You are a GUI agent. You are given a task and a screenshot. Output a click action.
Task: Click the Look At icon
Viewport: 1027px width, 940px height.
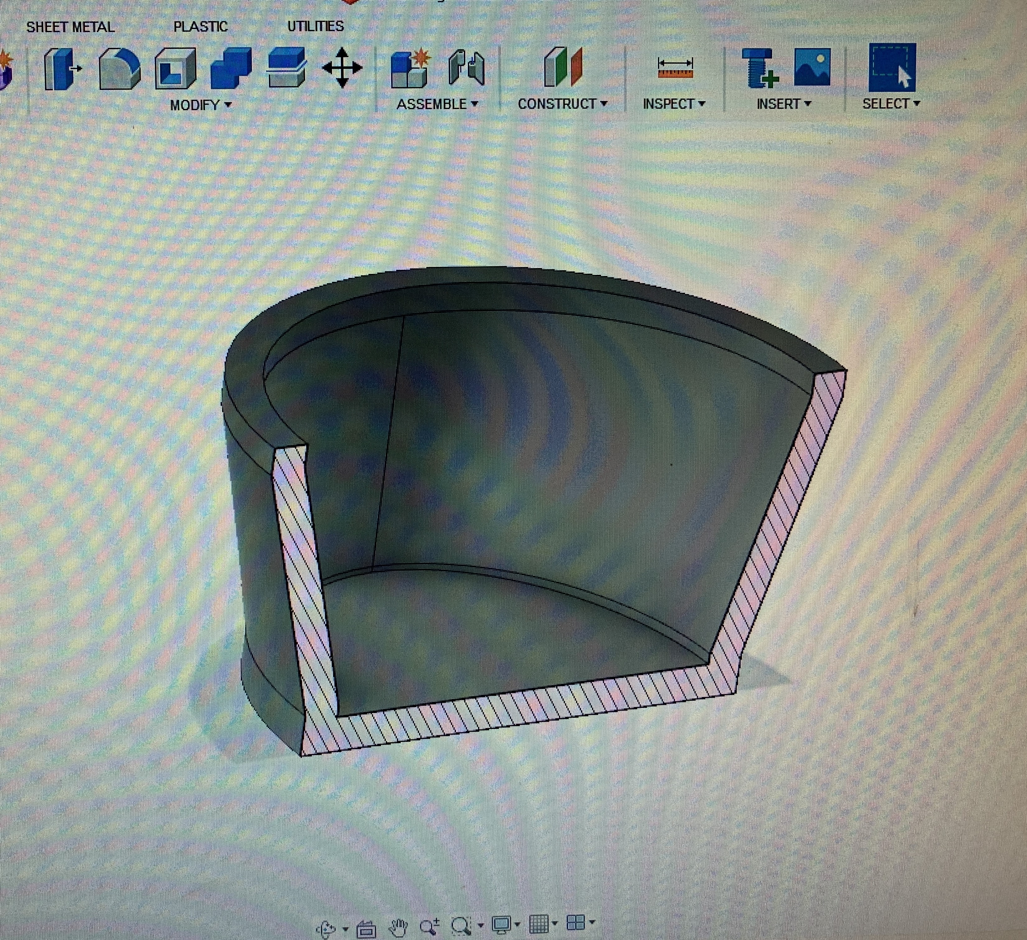(366, 930)
